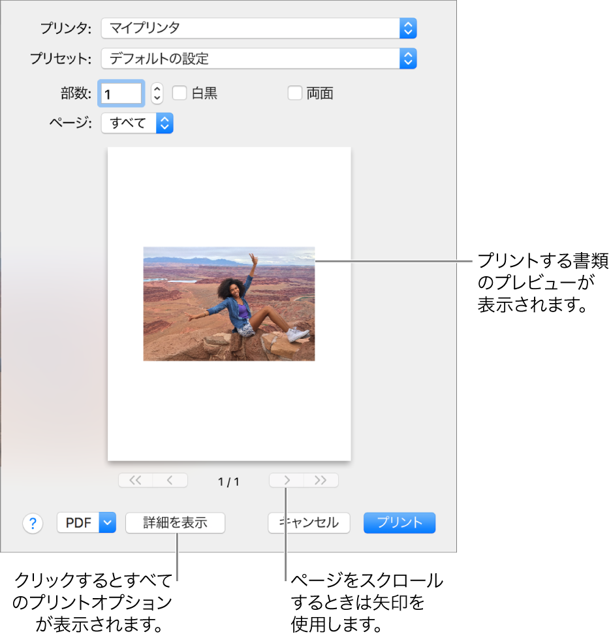
Task: Jump to the last page using double-right arrows
Action: coord(321,480)
